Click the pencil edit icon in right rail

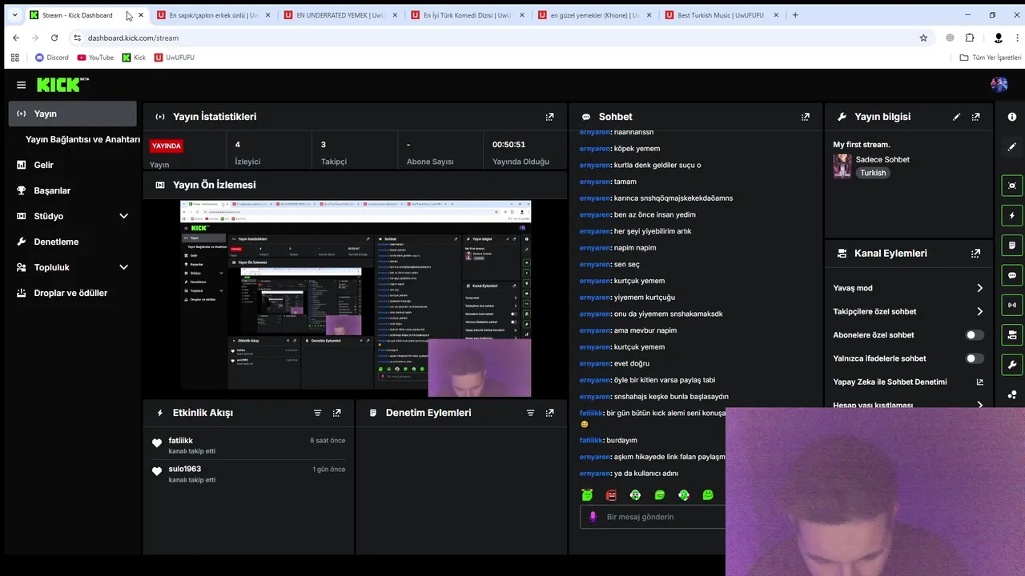[1012, 146]
